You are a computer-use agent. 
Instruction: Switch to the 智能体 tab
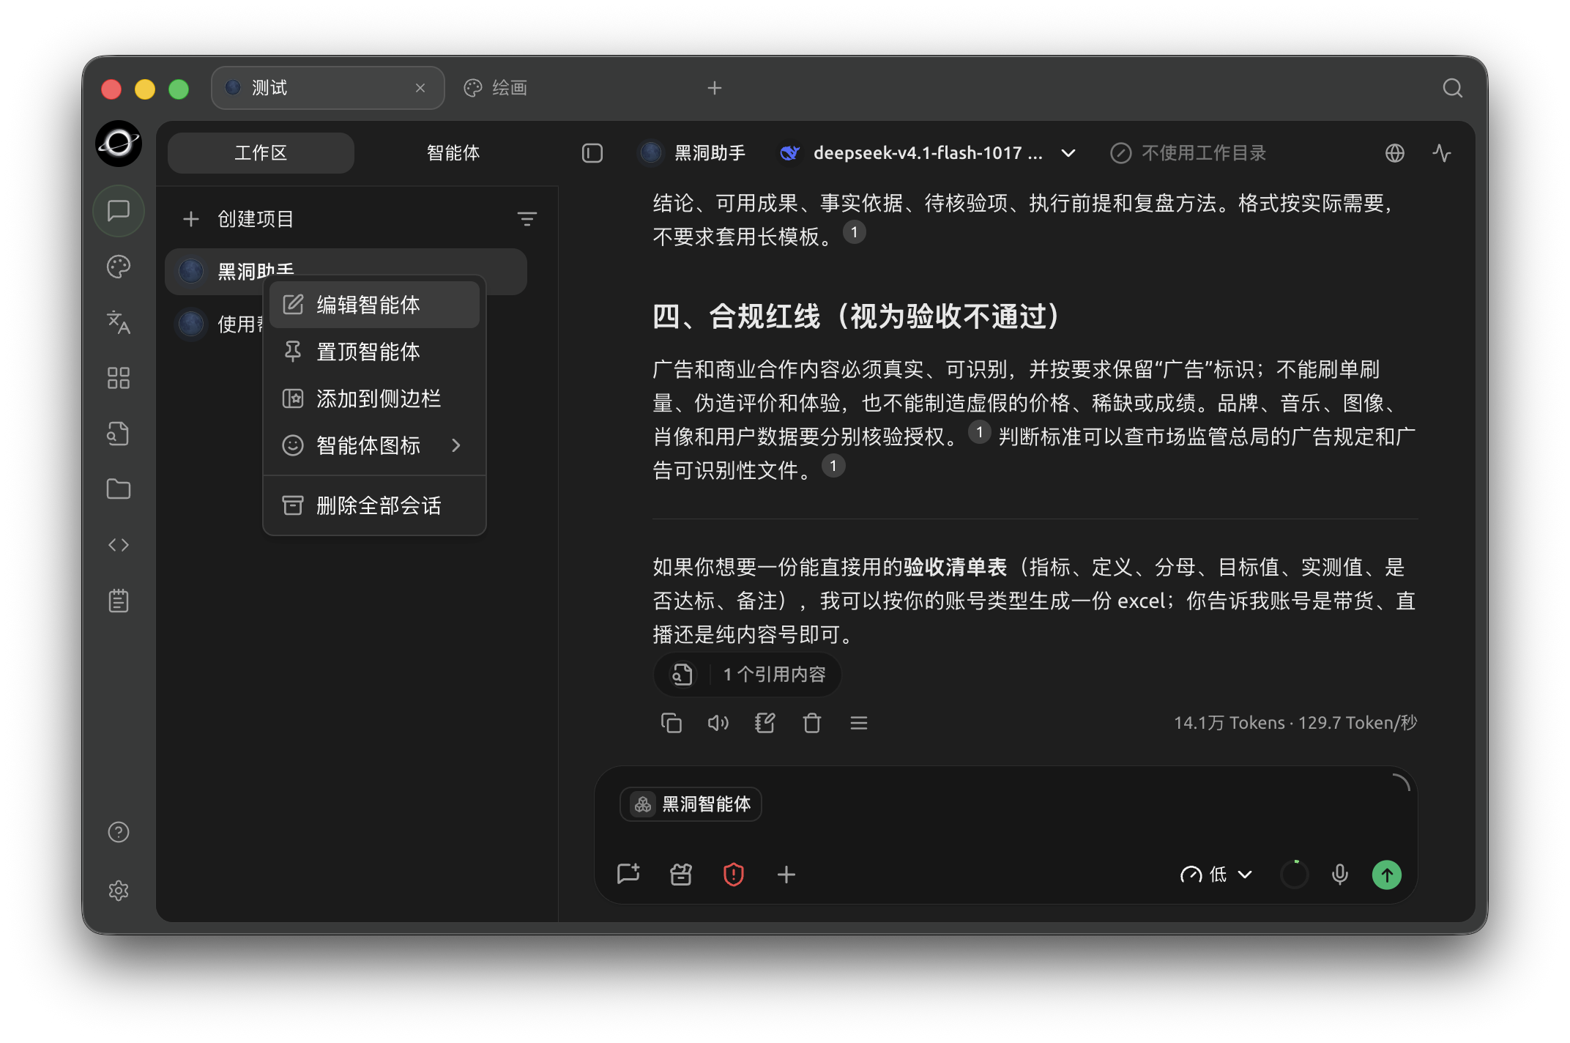click(453, 152)
